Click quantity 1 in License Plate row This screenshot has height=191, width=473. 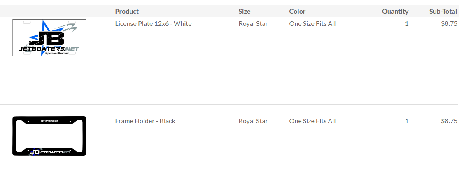tap(407, 24)
